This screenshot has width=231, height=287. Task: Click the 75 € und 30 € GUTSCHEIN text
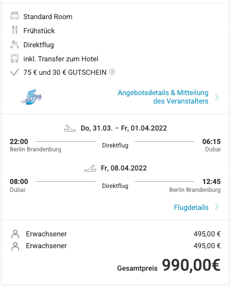click(x=65, y=73)
